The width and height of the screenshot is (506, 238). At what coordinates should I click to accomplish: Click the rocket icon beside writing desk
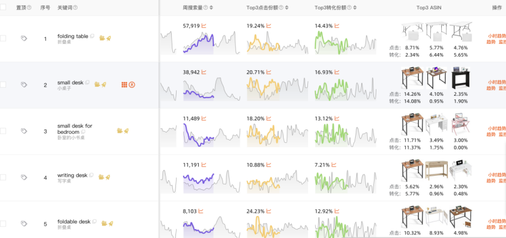[x=108, y=177]
